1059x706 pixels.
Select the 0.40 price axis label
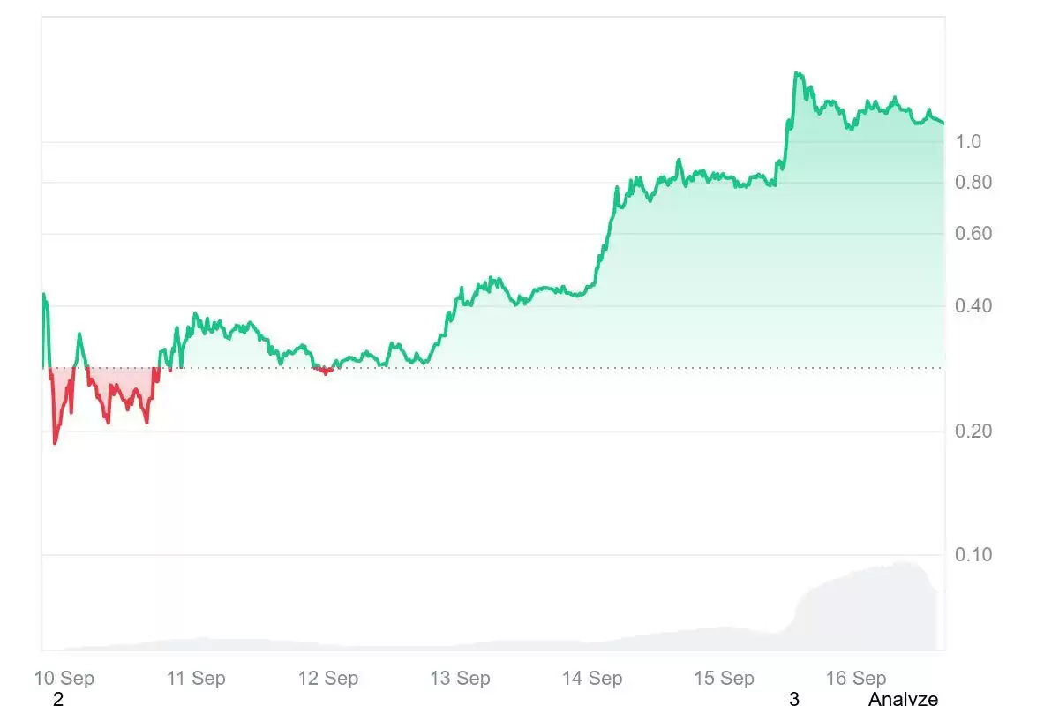(x=973, y=306)
